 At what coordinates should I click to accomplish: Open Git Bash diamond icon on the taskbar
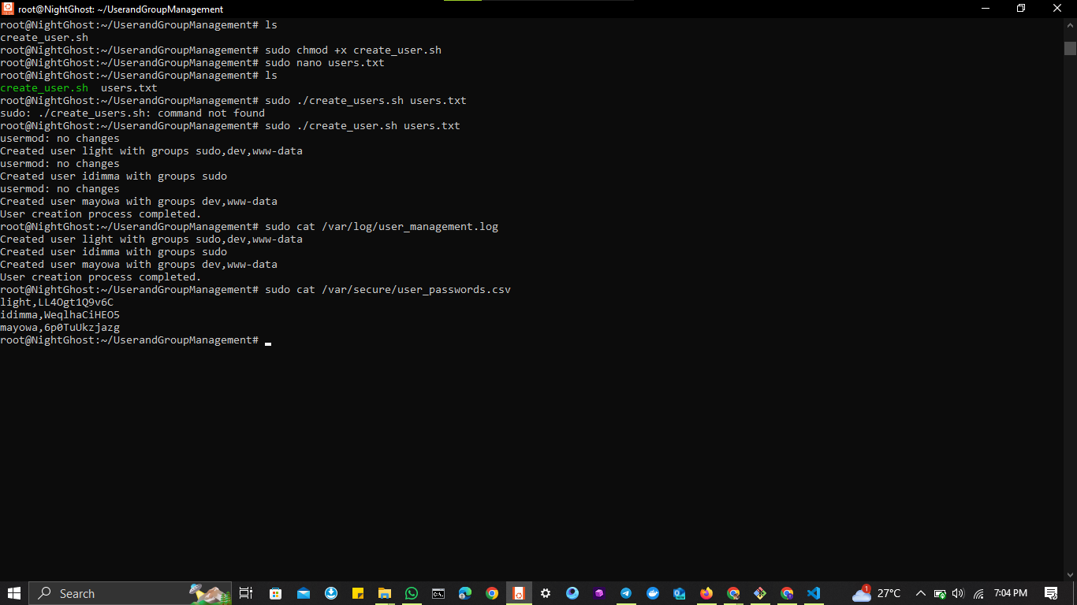click(760, 593)
